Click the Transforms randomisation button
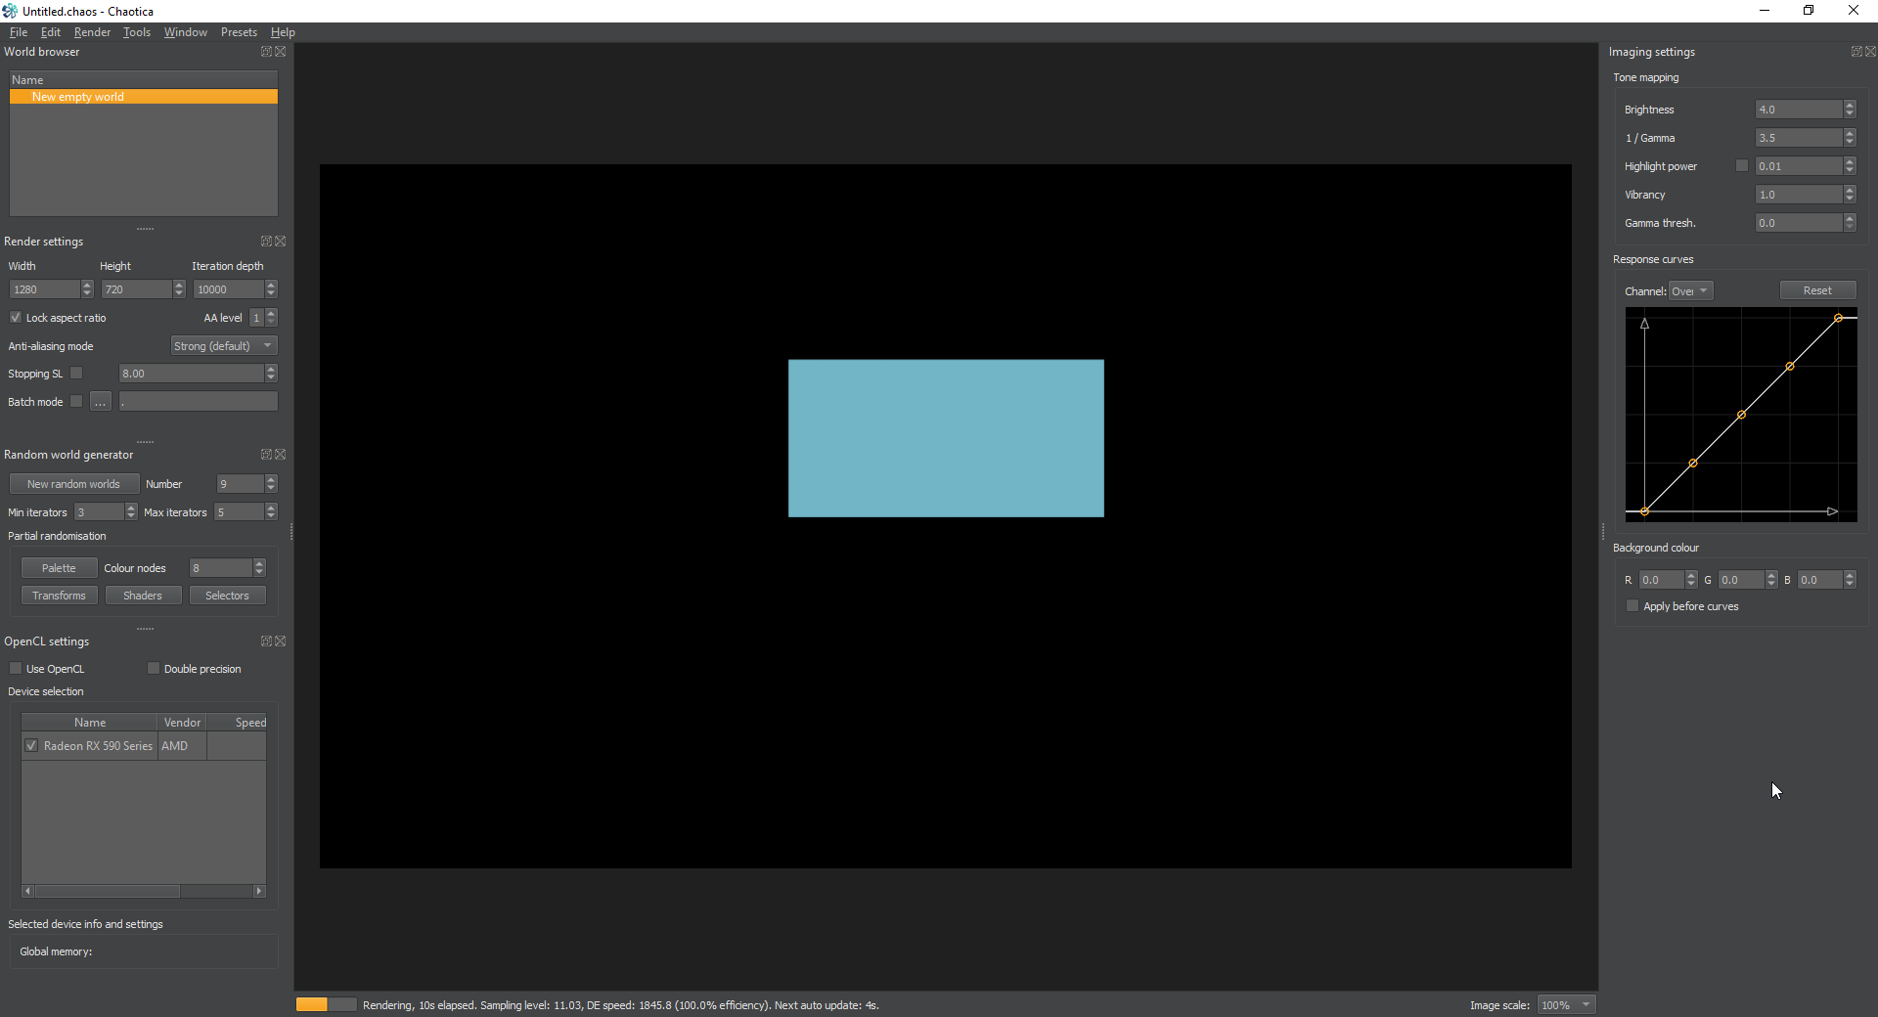This screenshot has width=1878, height=1017. coord(59,596)
